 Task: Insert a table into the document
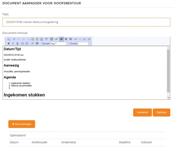[52, 39]
